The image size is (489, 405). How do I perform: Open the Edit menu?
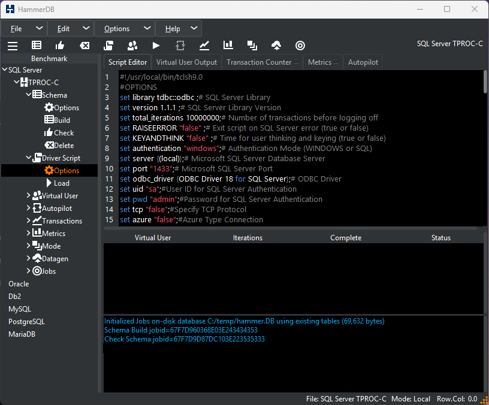pyautogui.click(x=71, y=29)
